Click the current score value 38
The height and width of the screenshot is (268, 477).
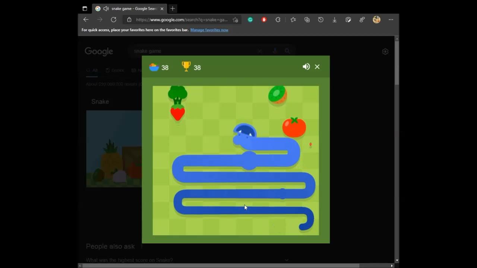[x=165, y=68]
